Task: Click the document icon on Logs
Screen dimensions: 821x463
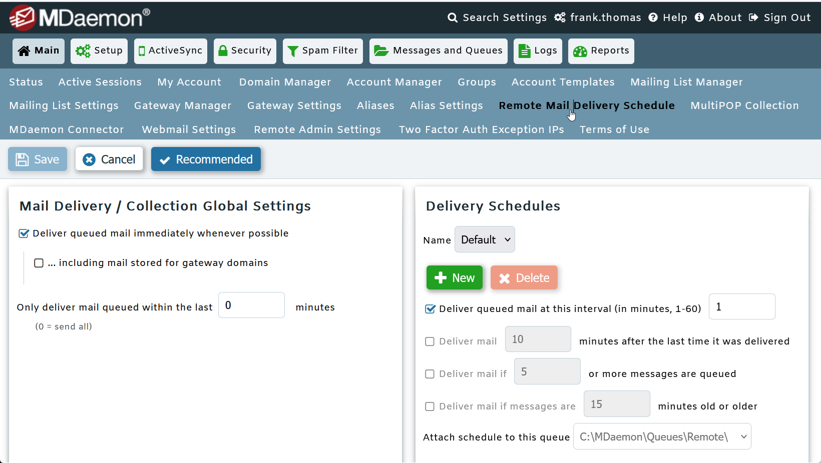Action: point(525,51)
